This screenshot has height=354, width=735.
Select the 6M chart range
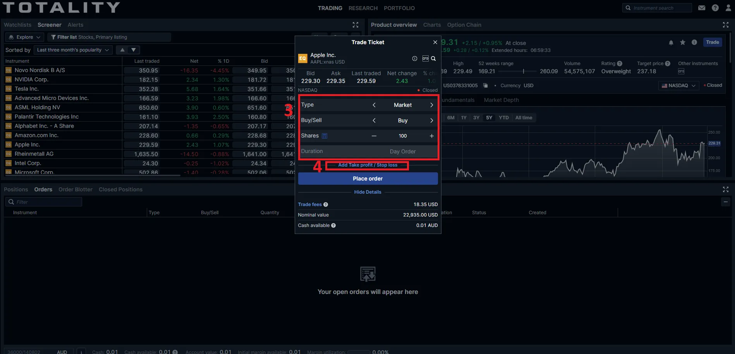451,118
